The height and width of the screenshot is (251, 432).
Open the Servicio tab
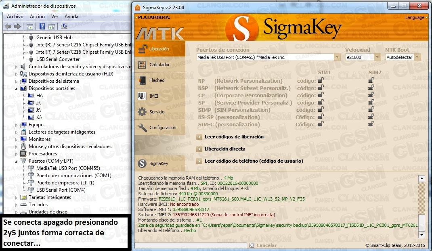click(x=160, y=112)
